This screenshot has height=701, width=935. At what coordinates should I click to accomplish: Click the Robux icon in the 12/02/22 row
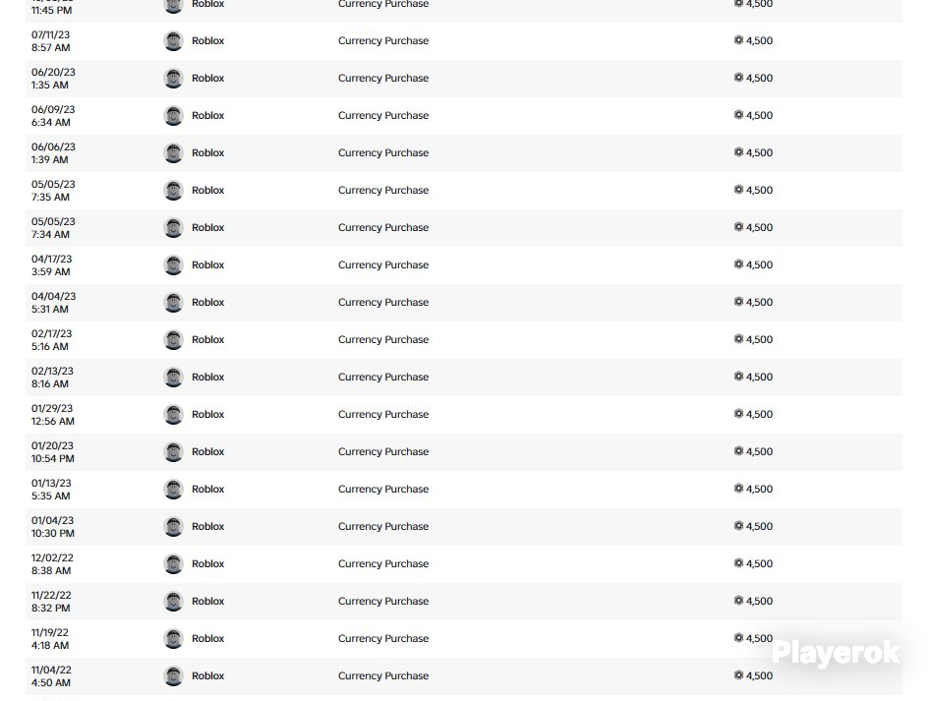[x=738, y=563]
